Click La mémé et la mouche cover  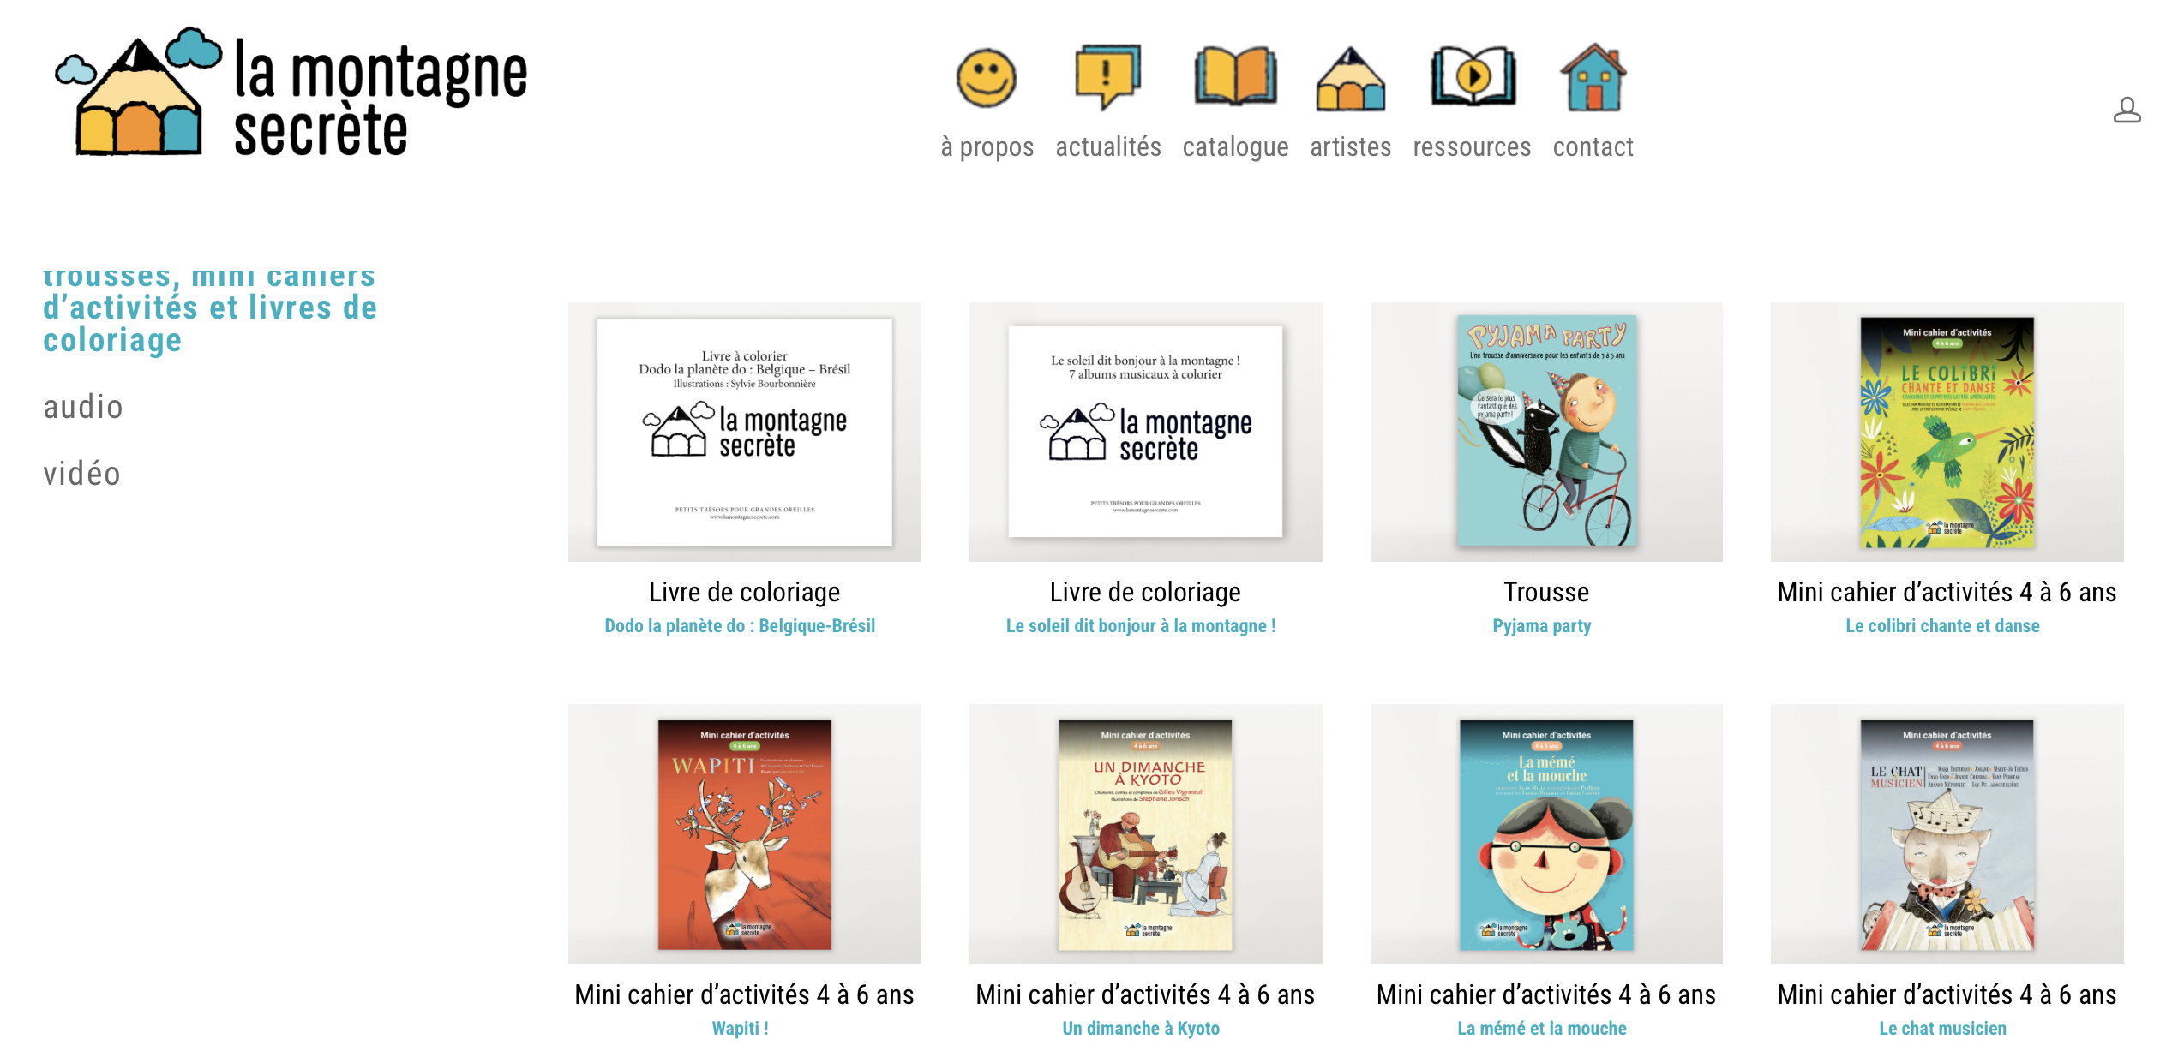point(1546,834)
